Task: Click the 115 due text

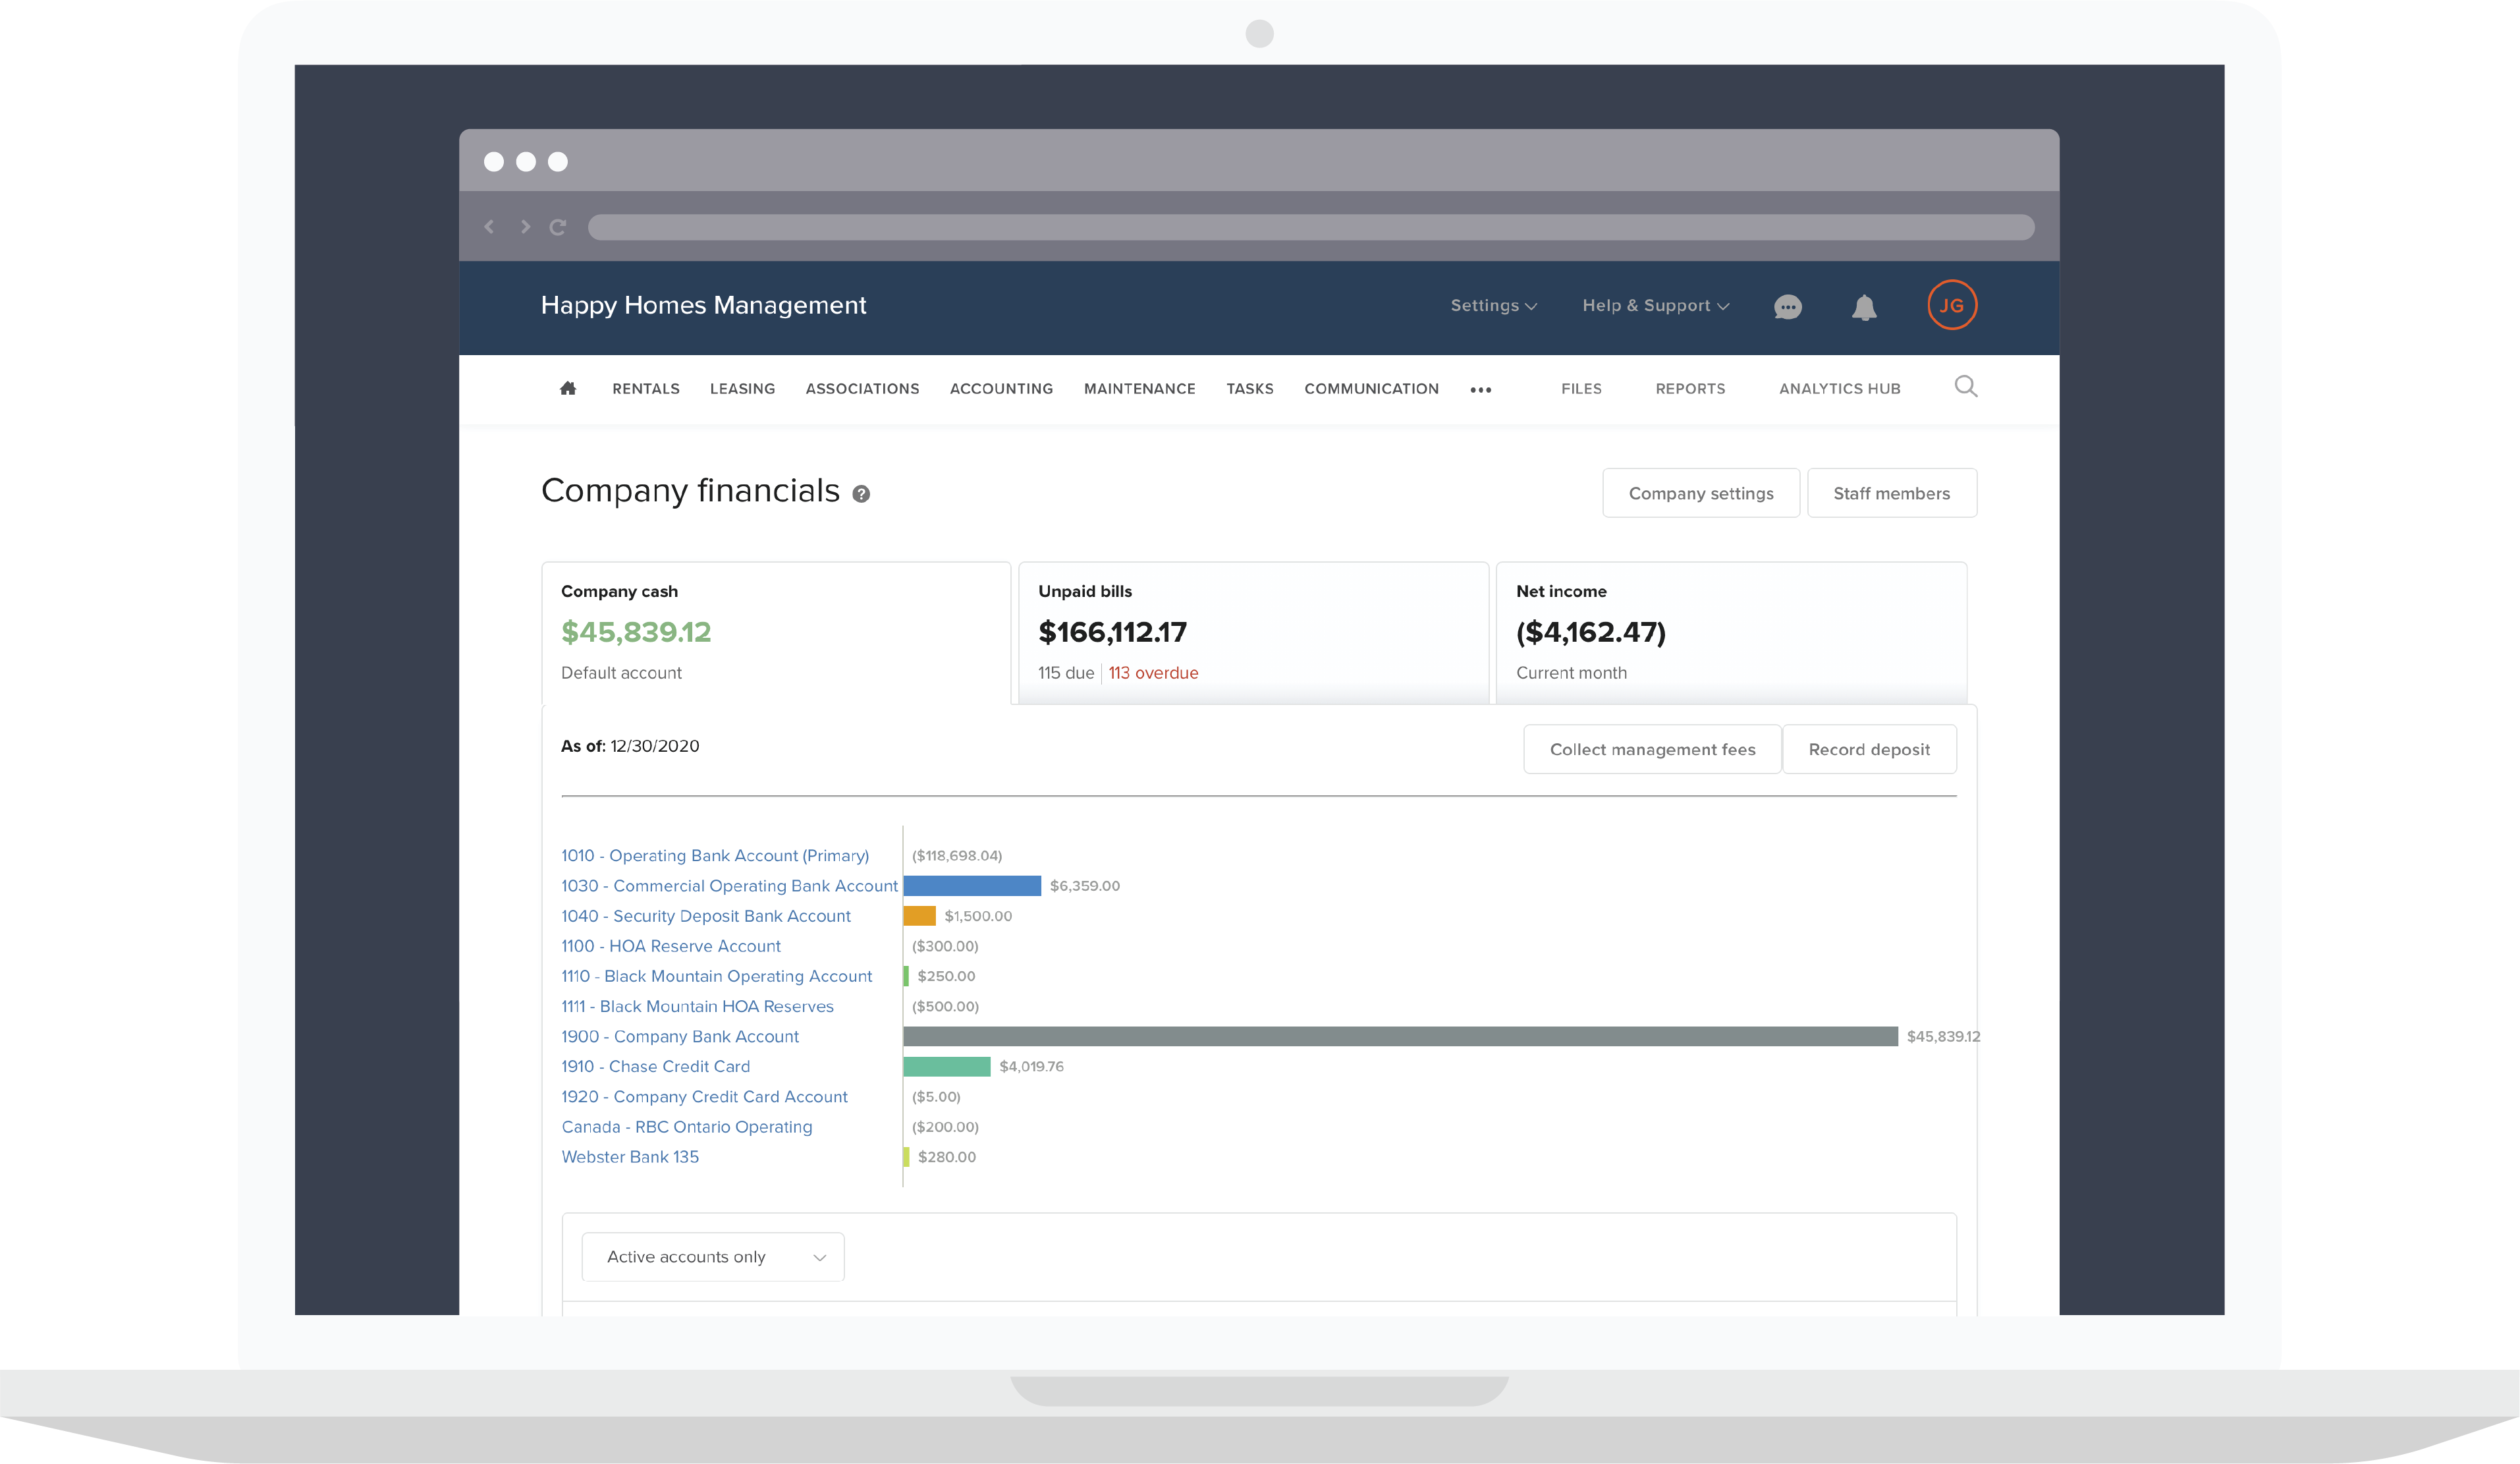Action: pos(1066,673)
